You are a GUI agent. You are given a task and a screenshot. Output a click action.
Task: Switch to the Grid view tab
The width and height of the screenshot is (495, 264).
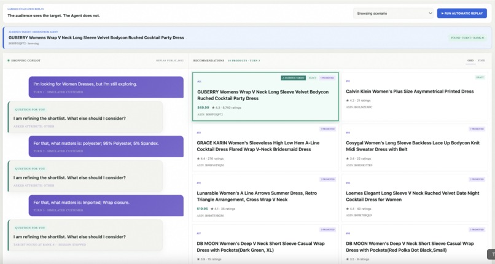click(x=470, y=61)
